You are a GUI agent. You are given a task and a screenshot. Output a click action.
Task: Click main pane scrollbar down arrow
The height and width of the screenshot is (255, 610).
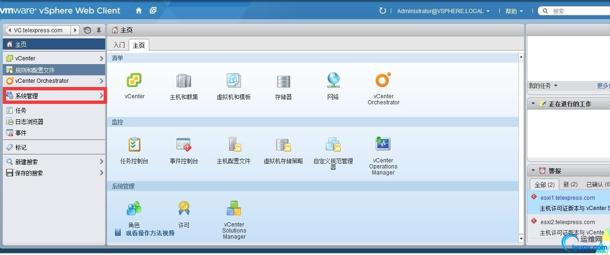(521, 239)
